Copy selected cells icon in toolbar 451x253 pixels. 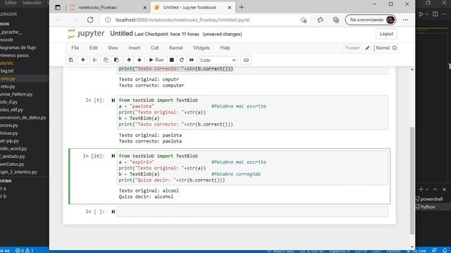click(x=106, y=60)
